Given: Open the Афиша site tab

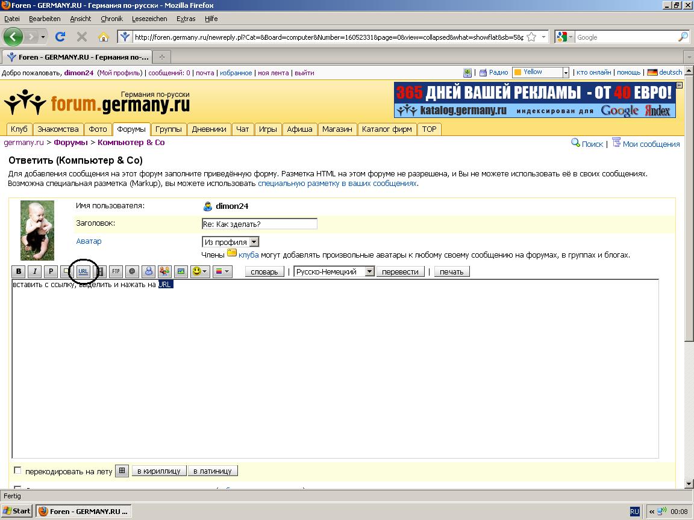Looking at the screenshot, I should tap(299, 129).
